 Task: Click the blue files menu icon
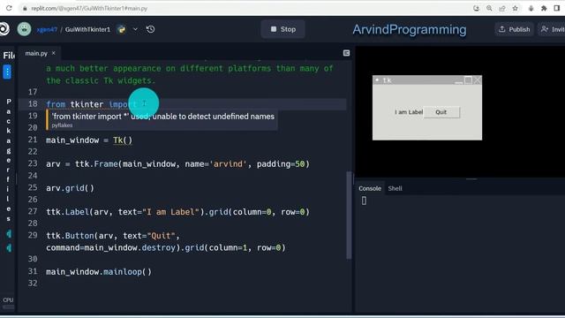click(x=7, y=72)
